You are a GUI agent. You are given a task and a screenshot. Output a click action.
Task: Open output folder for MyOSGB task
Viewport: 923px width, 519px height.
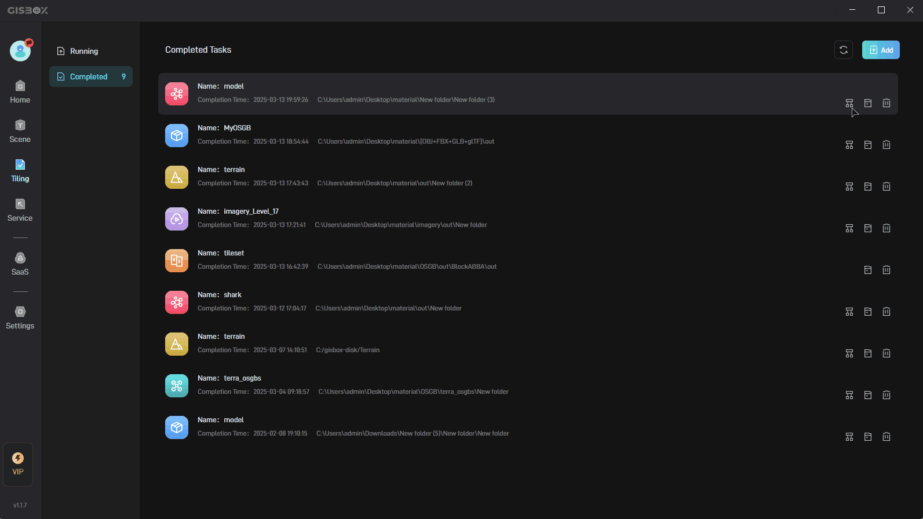click(x=868, y=145)
